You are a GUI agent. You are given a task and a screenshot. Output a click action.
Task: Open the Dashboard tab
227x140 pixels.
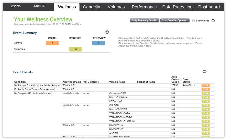click(209, 7)
